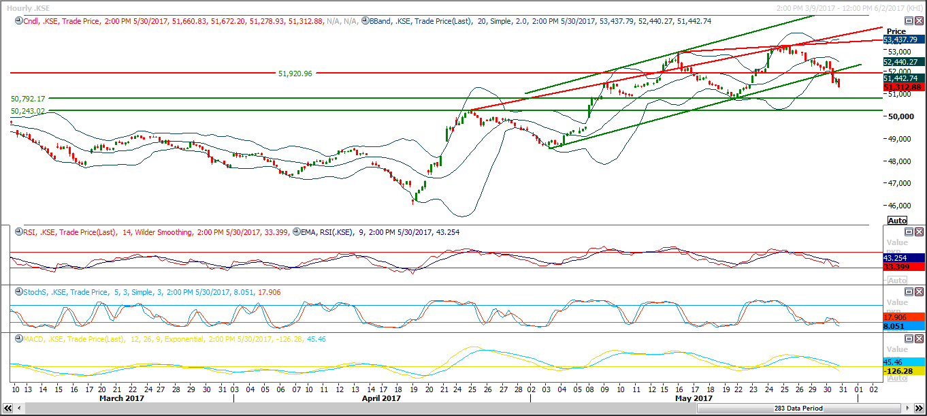Maximize the main price chart pane
Viewport: 927px width, 416px height.
[908, 22]
